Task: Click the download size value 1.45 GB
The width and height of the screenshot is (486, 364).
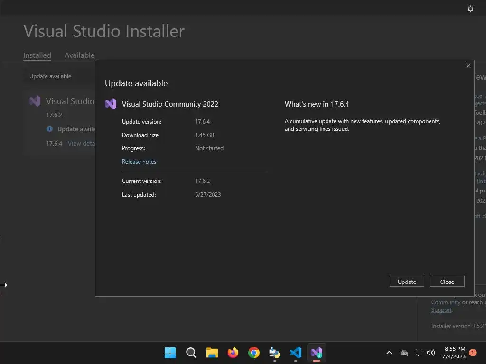Action: pyautogui.click(x=205, y=135)
